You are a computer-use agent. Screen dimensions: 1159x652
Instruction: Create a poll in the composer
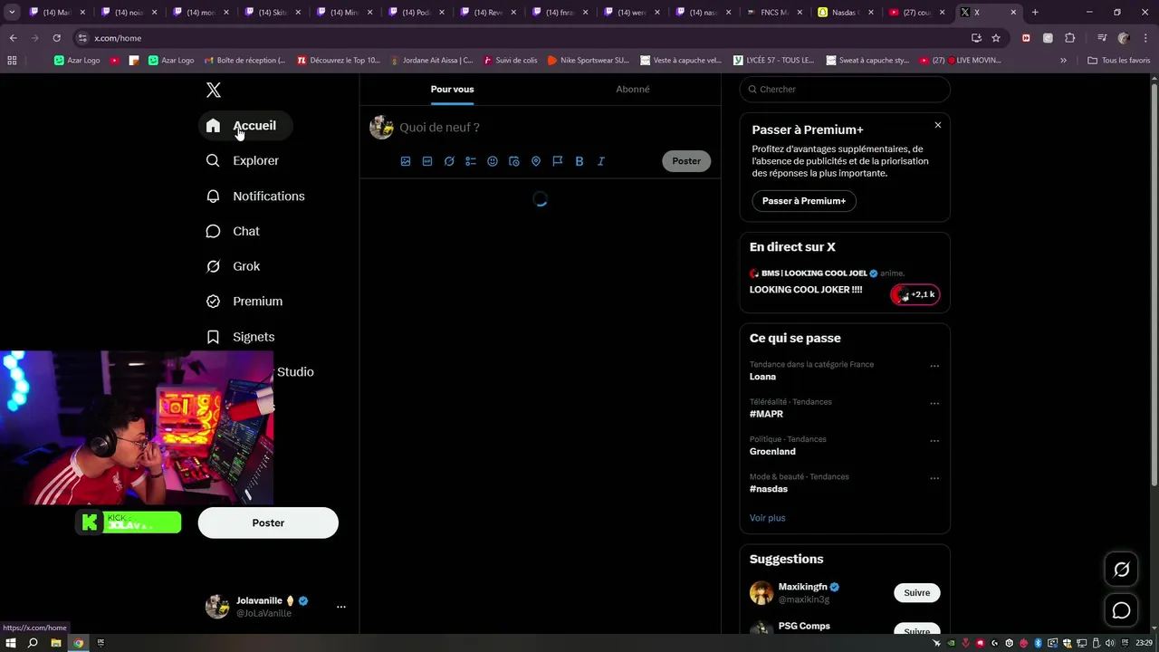tap(471, 161)
